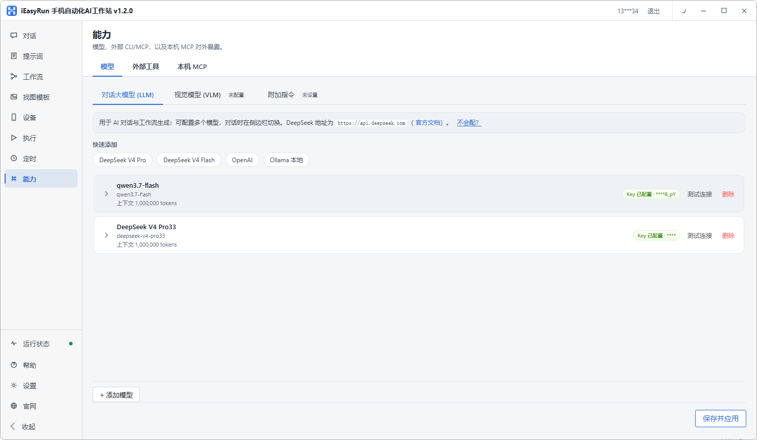This screenshot has width=757, height=440.
Task: Click 添加模型 add model button
Action: [116, 395]
